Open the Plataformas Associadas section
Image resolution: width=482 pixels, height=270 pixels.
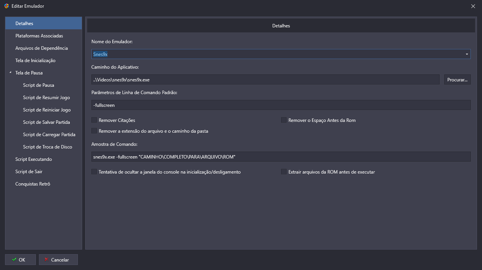pyautogui.click(x=39, y=36)
